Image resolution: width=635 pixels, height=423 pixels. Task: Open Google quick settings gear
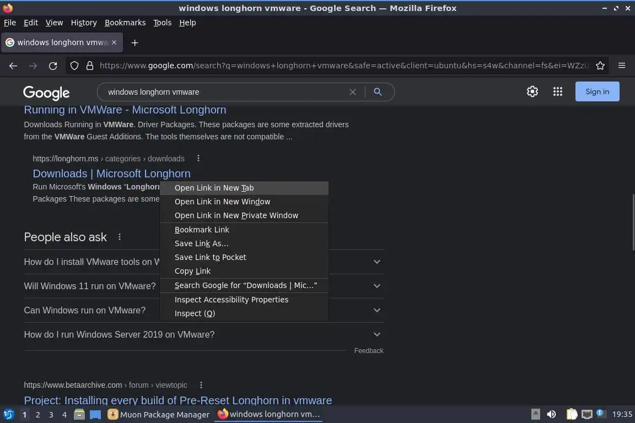[x=532, y=91]
